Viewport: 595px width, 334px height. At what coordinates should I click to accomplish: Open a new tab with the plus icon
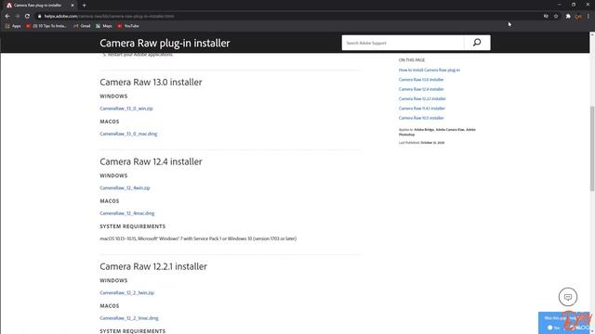click(85, 6)
